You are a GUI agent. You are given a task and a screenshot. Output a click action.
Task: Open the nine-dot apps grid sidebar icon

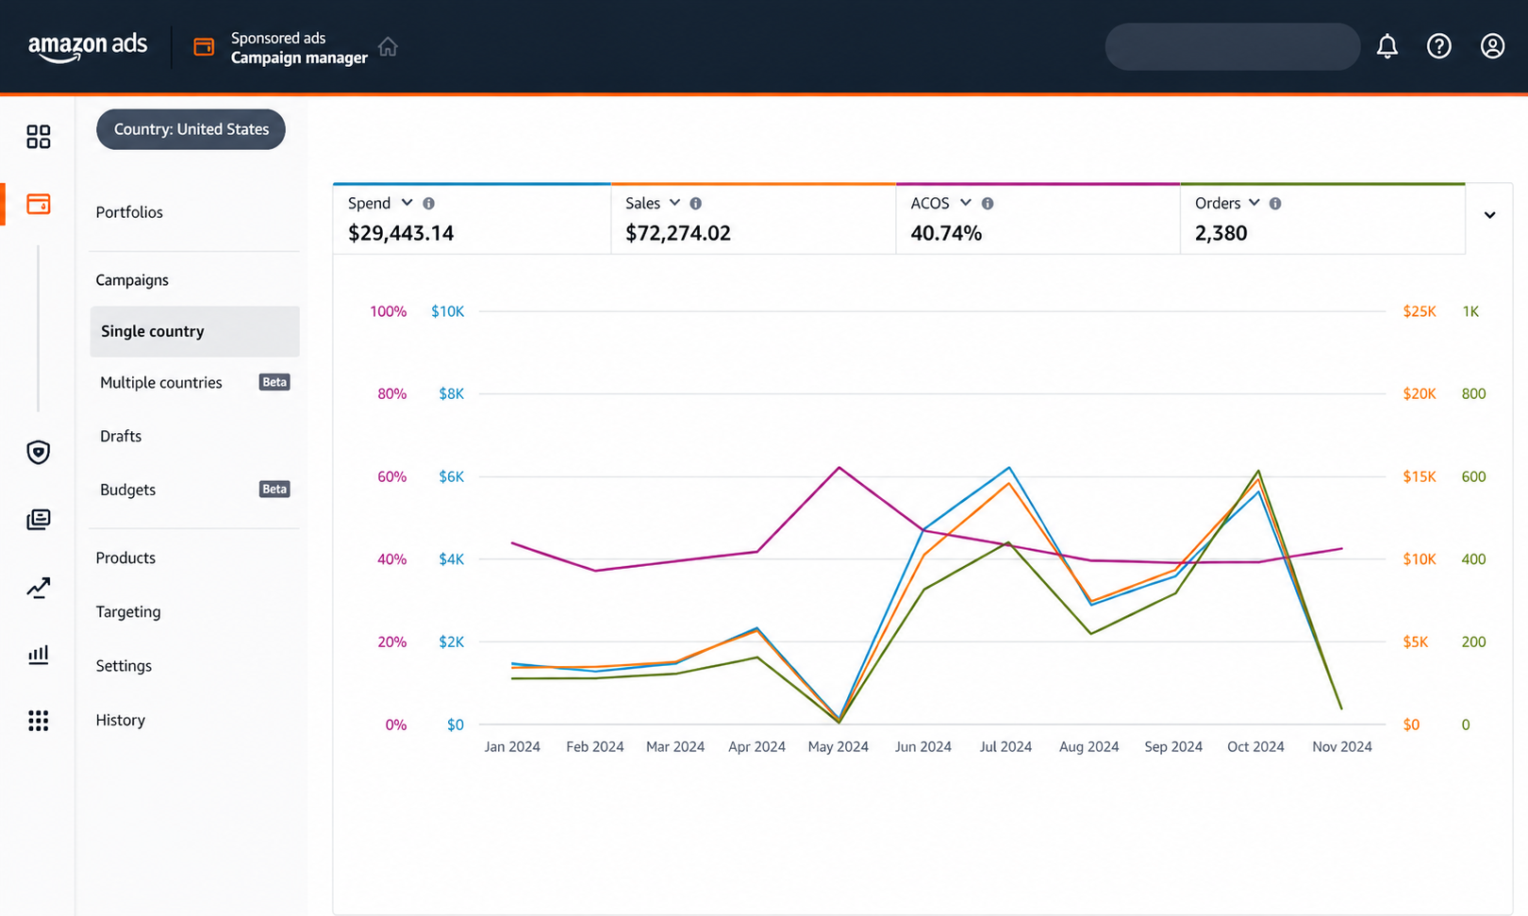(x=39, y=721)
